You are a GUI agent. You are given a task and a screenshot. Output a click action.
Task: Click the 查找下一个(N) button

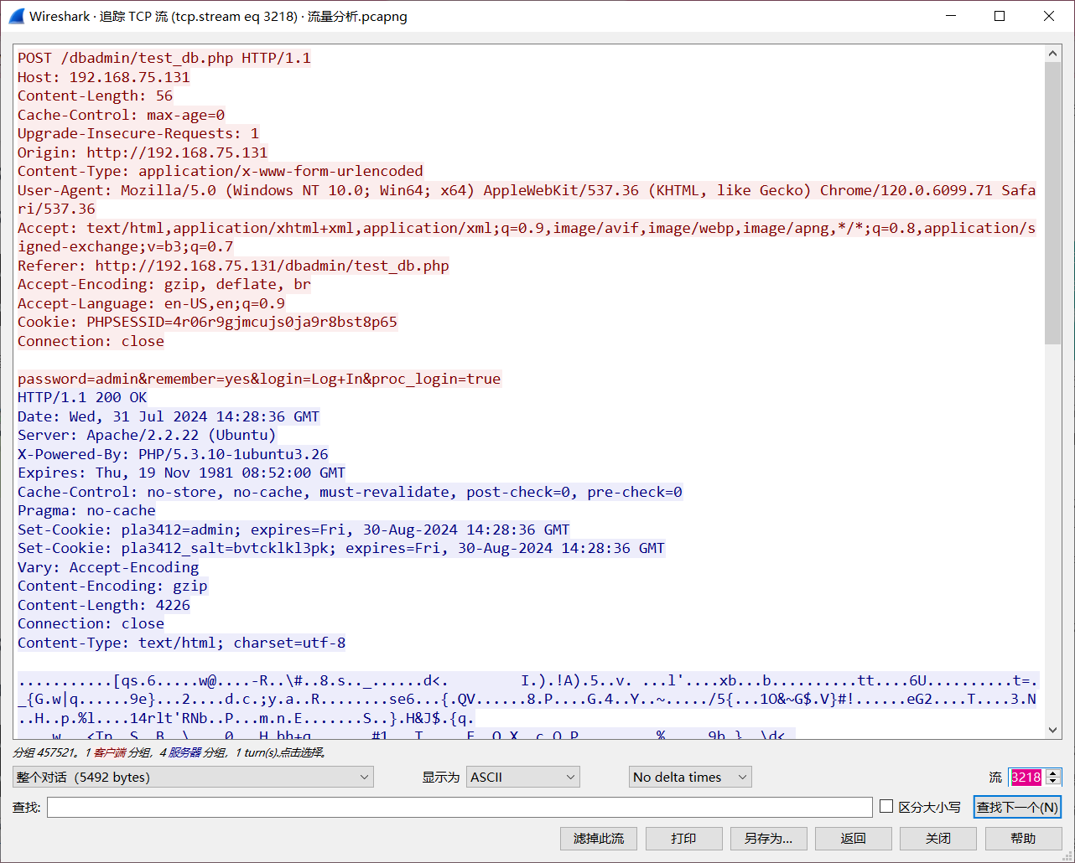1017,807
